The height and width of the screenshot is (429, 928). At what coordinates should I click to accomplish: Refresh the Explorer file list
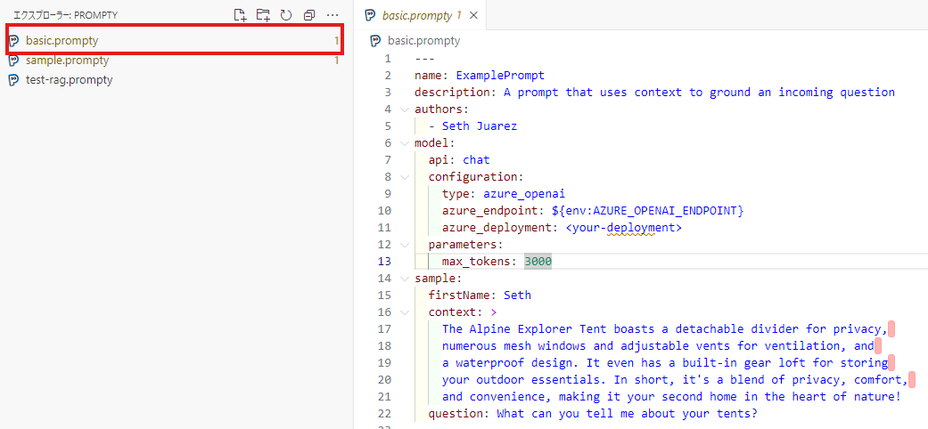(x=286, y=15)
